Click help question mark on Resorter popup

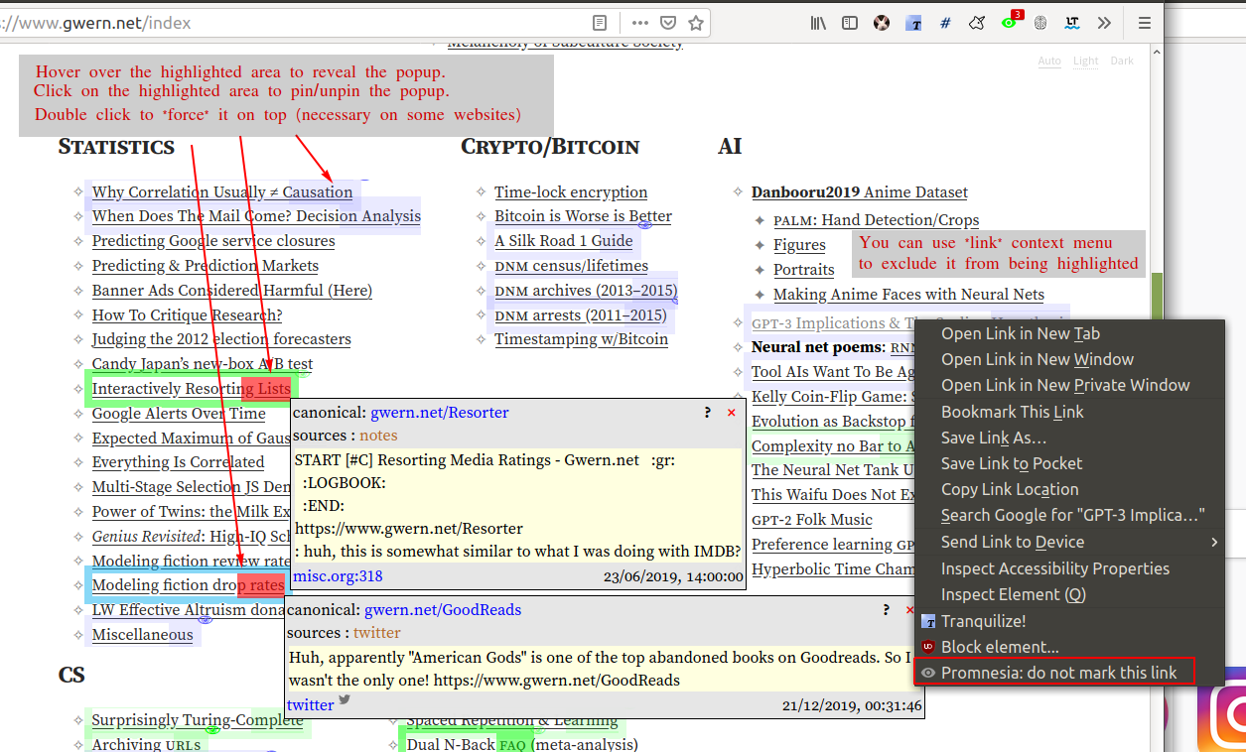tap(707, 413)
